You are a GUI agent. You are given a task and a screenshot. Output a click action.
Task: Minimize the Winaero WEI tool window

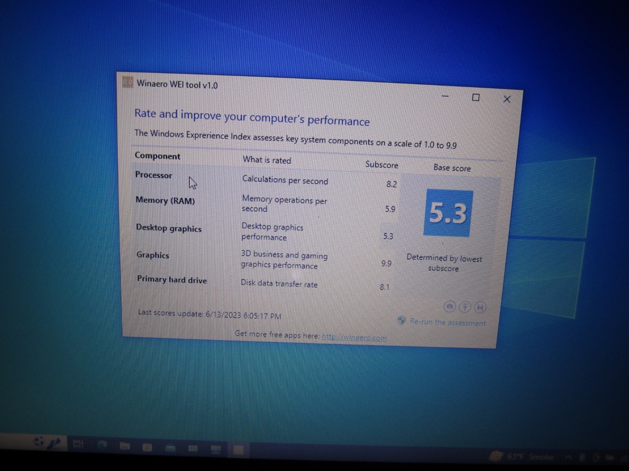coord(445,96)
